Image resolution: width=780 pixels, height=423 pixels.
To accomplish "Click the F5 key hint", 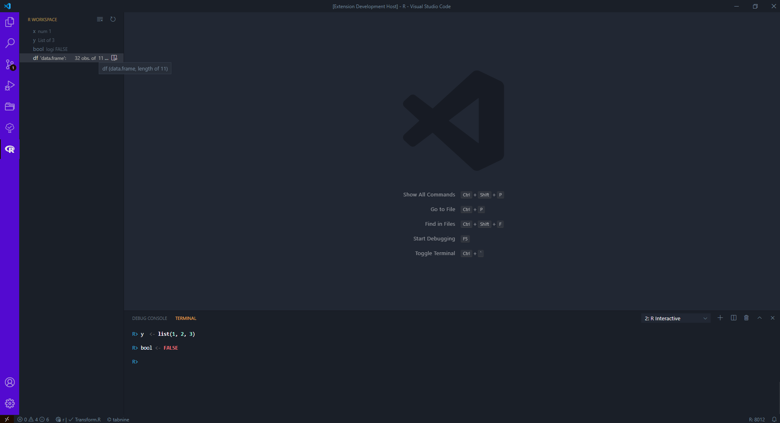I will coord(465,239).
